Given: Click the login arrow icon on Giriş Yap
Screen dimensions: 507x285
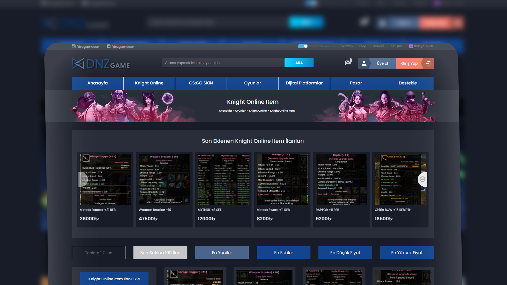Looking at the screenshot, I should (428, 63).
